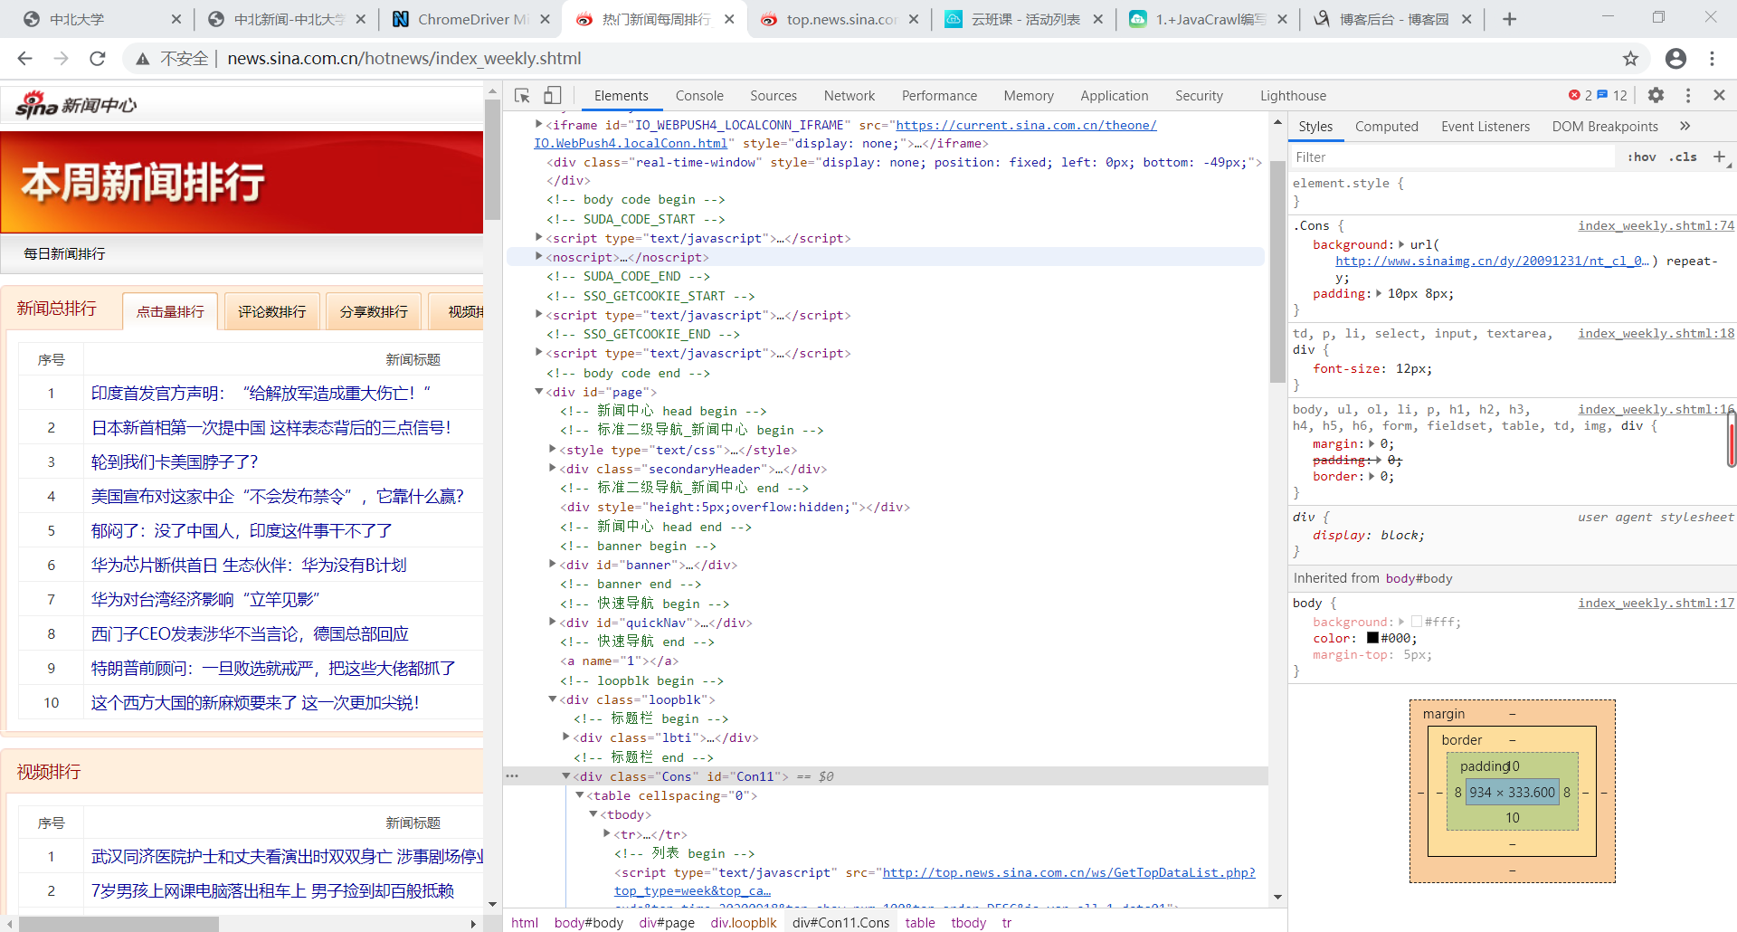Screen dimensions: 1737x932
Task: Open the GetTopDataList.php script link
Action: point(935,881)
